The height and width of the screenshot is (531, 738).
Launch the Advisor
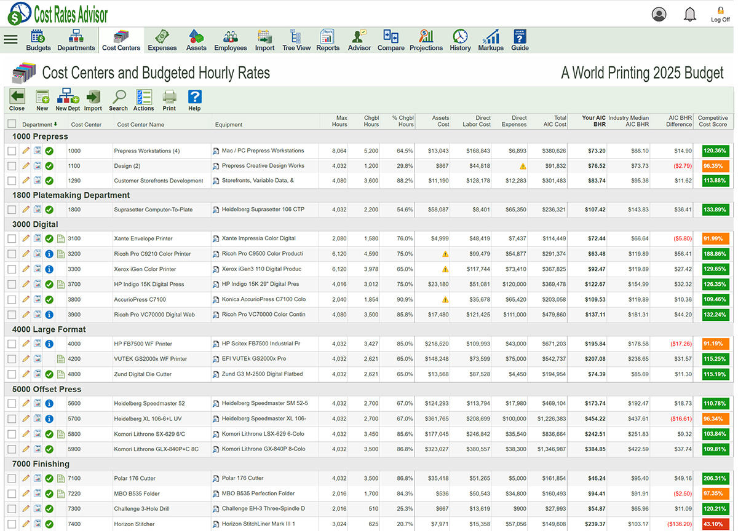point(359,41)
